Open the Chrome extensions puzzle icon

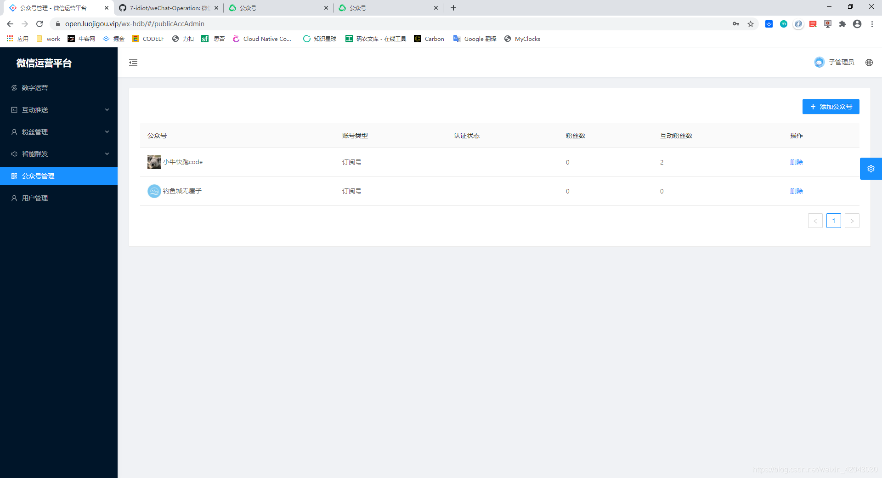842,24
